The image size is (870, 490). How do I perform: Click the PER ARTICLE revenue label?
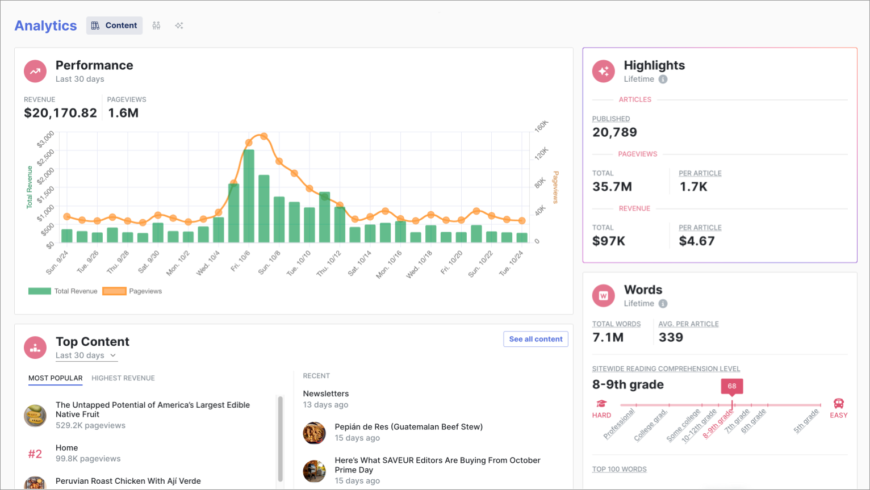(700, 228)
